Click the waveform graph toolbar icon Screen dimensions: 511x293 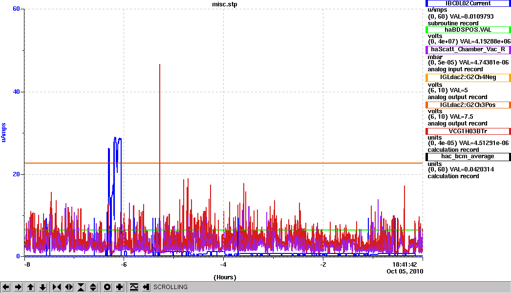click(x=134, y=287)
